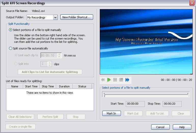Image resolution: width=196 pixels, height=133 pixels.
Task: Click the Stop Time column header
Action: click(x=48, y=86)
